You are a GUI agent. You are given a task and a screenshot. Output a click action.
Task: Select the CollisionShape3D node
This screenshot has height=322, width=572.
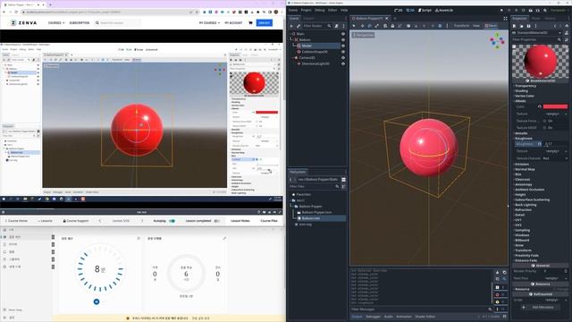(x=314, y=52)
